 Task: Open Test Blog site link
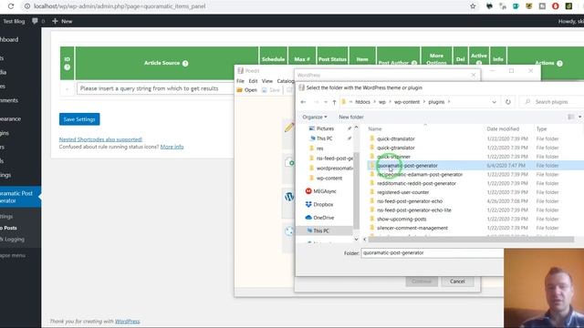pyautogui.click(x=14, y=21)
